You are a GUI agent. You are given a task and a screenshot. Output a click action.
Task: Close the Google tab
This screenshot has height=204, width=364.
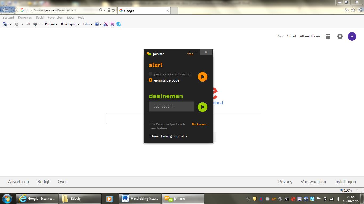click(168, 11)
